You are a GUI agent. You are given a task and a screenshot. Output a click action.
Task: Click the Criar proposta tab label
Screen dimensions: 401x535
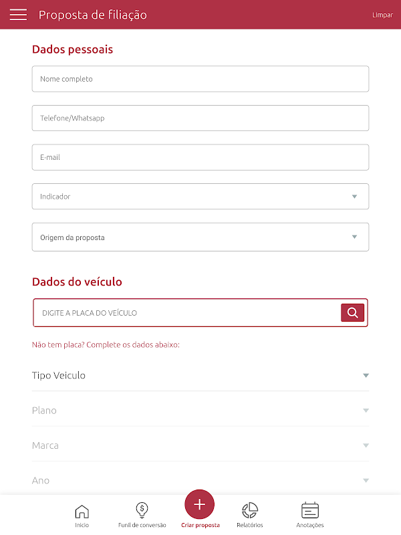[x=200, y=525]
